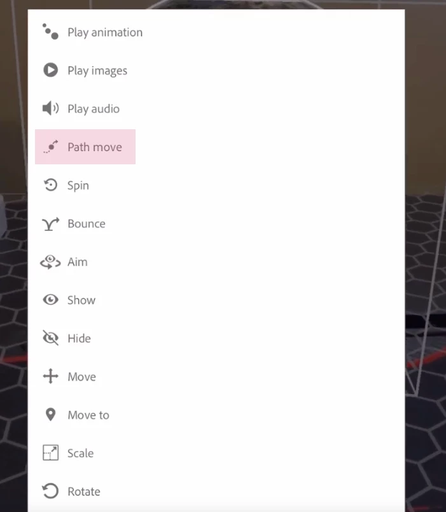The height and width of the screenshot is (512, 446).
Task: Click the Rotate arrow icon
Action: click(x=50, y=491)
